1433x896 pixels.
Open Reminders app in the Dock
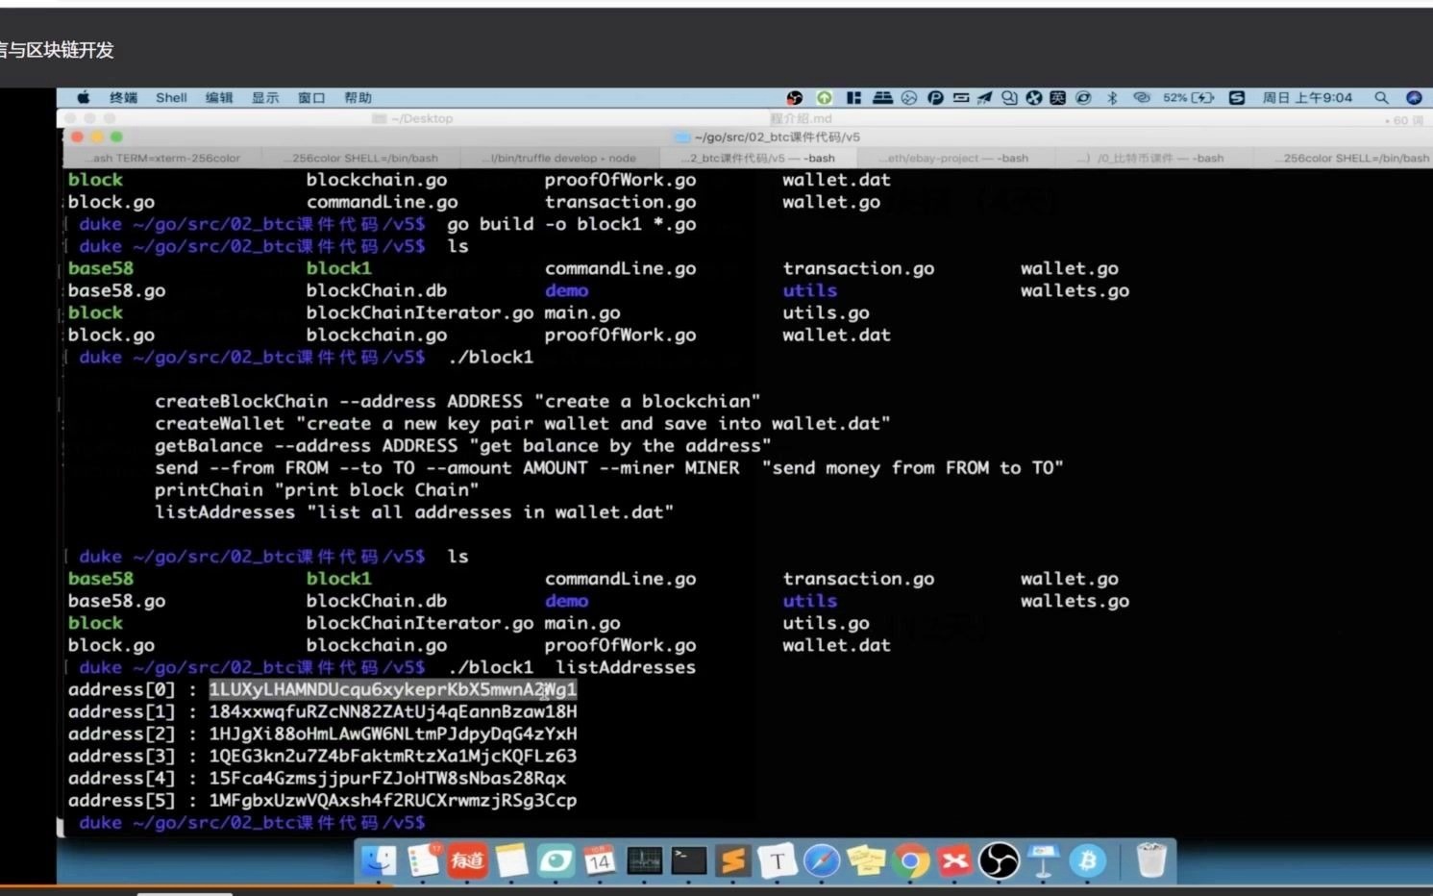click(x=423, y=860)
